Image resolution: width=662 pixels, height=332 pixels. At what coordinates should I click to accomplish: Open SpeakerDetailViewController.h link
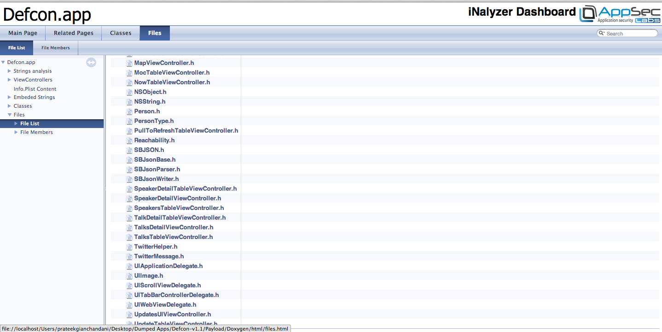point(178,198)
